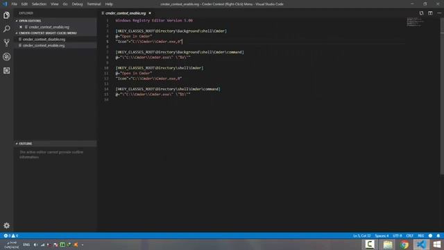Show hidden tray icons arrow
The height and width of the screenshot is (250, 444).
[83, 244]
